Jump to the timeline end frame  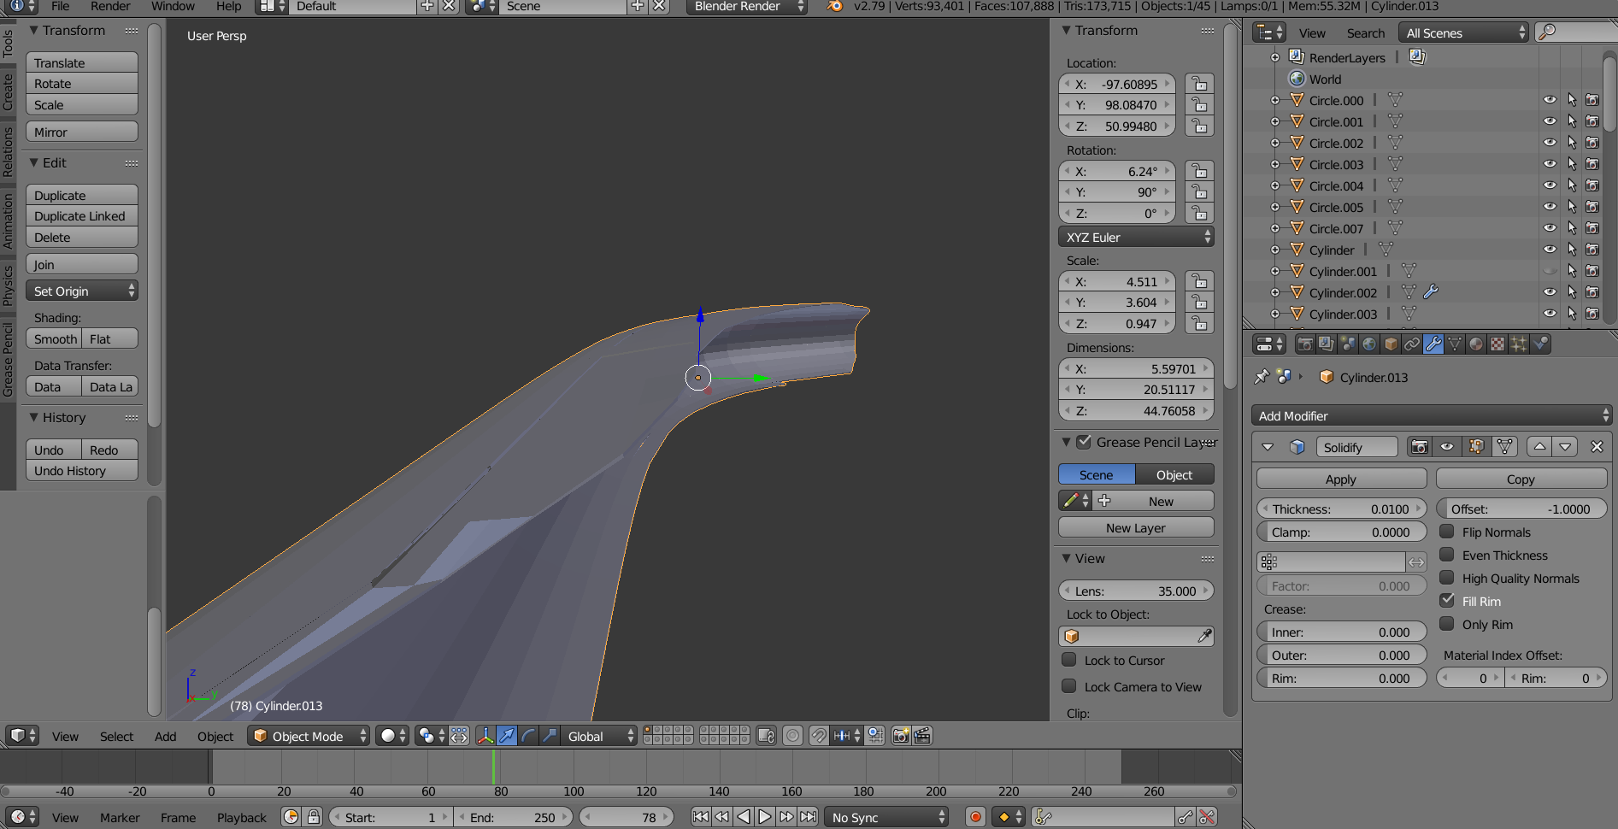pos(808,817)
